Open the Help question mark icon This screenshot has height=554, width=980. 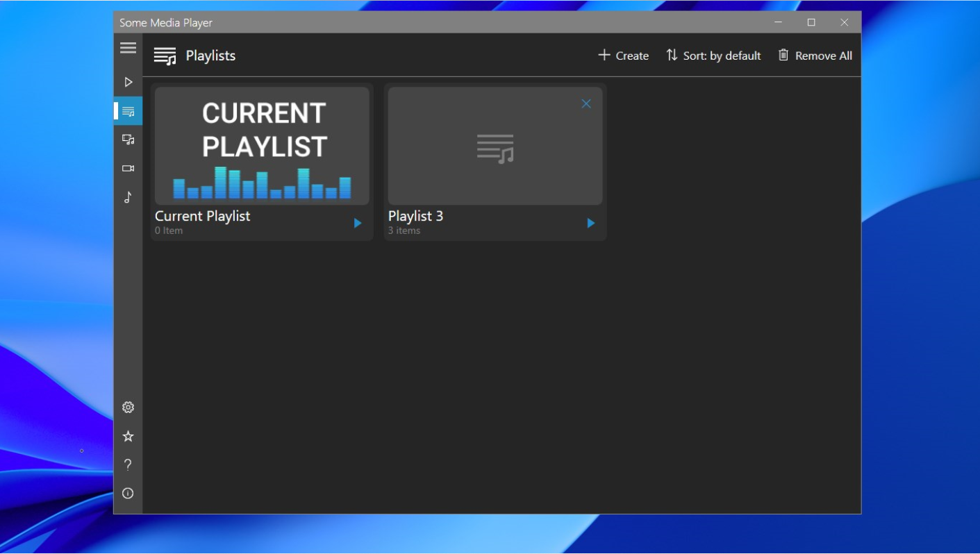coord(128,465)
